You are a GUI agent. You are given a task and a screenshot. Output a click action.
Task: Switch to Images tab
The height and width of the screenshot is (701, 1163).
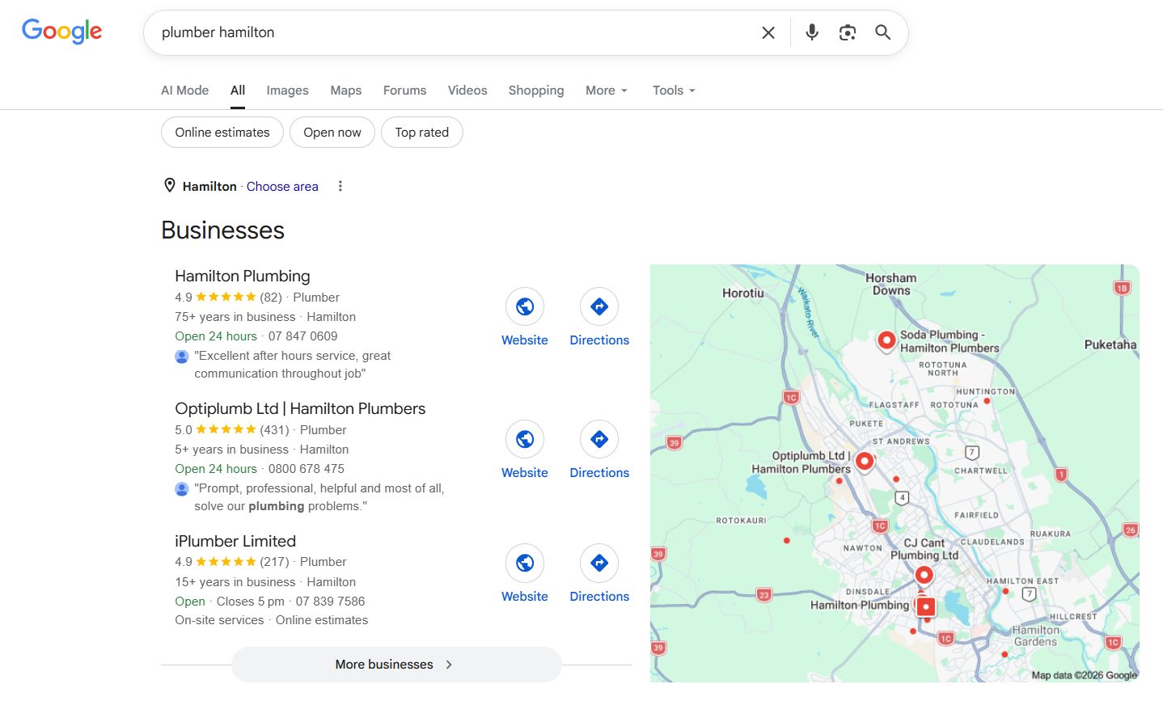click(287, 91)
